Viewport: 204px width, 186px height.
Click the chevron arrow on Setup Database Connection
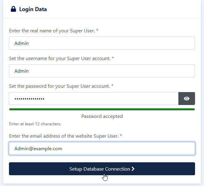tap(133, 169)
